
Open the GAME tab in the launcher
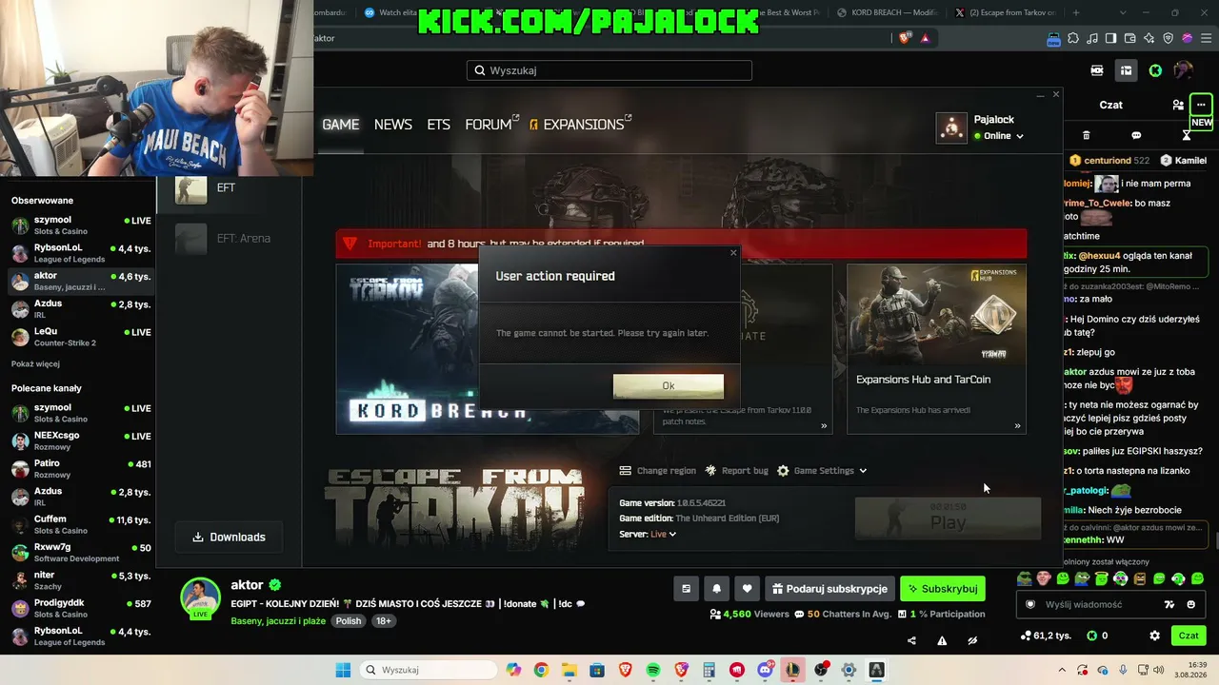click(x=341, y=125)
